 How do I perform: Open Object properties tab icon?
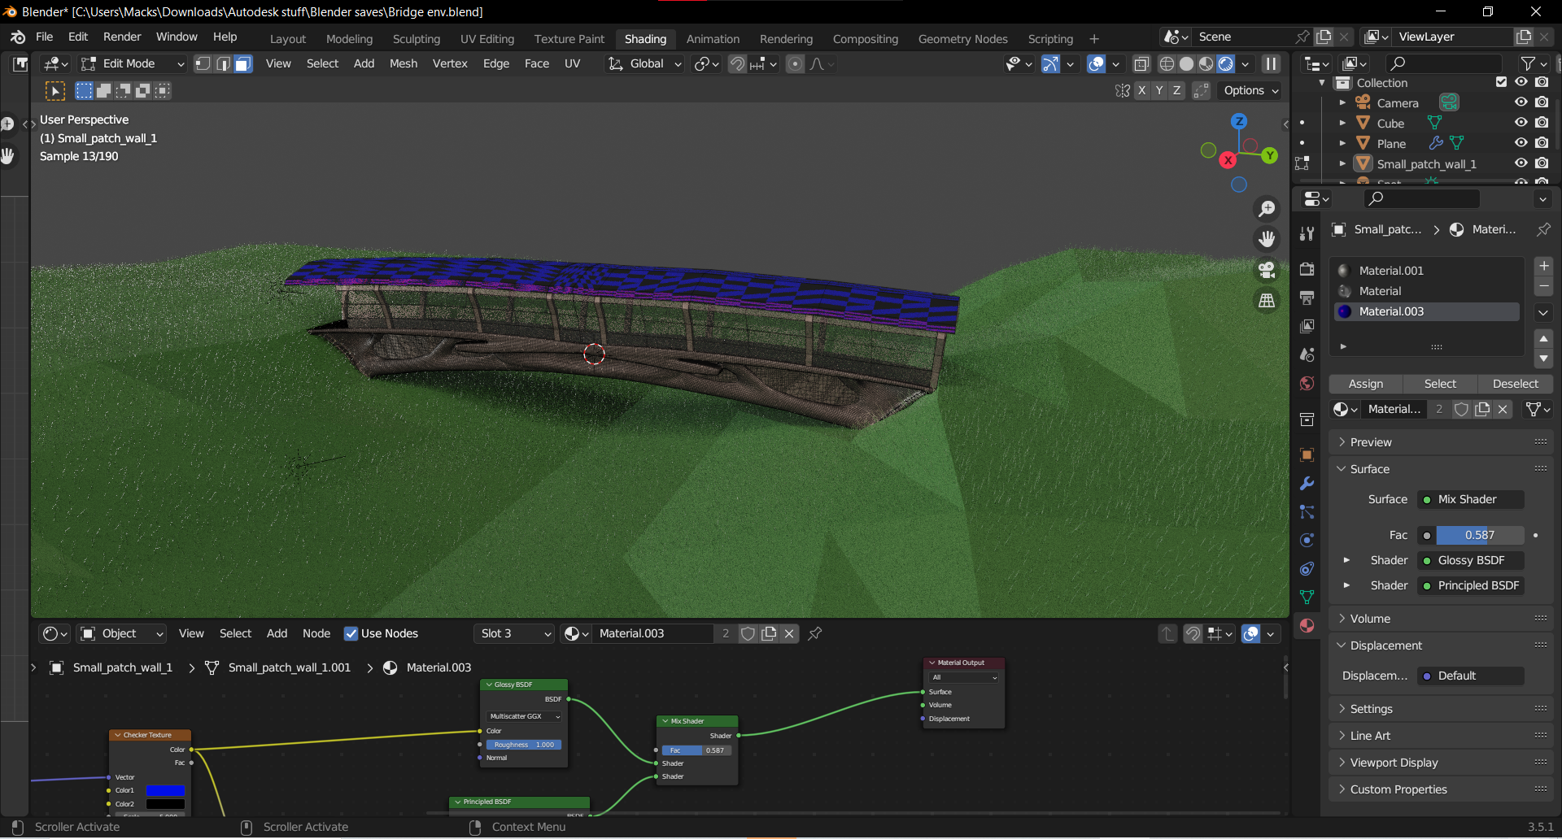tap(1307, 454)
